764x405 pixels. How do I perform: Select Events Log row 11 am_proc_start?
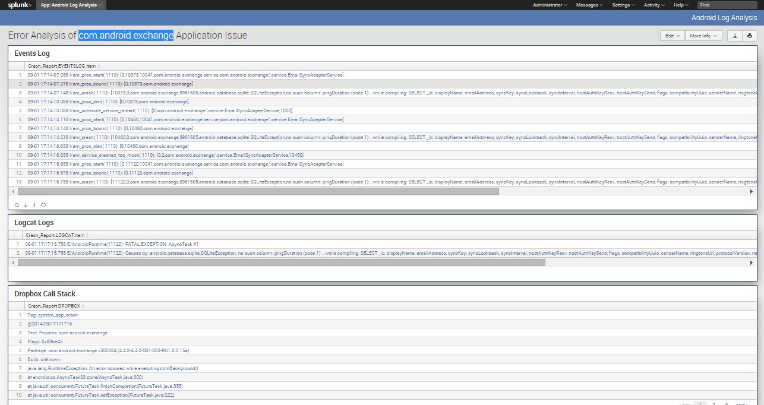[x=383, y=164]
